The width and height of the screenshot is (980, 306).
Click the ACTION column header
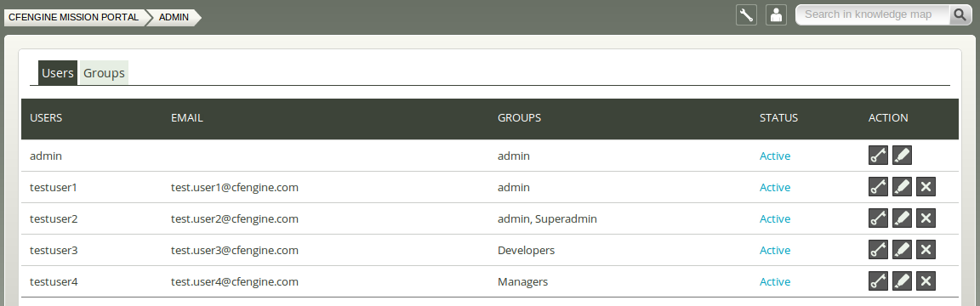tap(888, 117)
